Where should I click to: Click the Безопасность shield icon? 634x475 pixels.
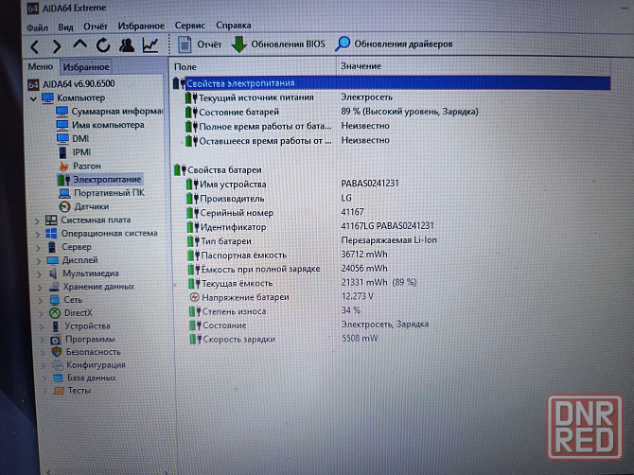(x=57, y=352)
